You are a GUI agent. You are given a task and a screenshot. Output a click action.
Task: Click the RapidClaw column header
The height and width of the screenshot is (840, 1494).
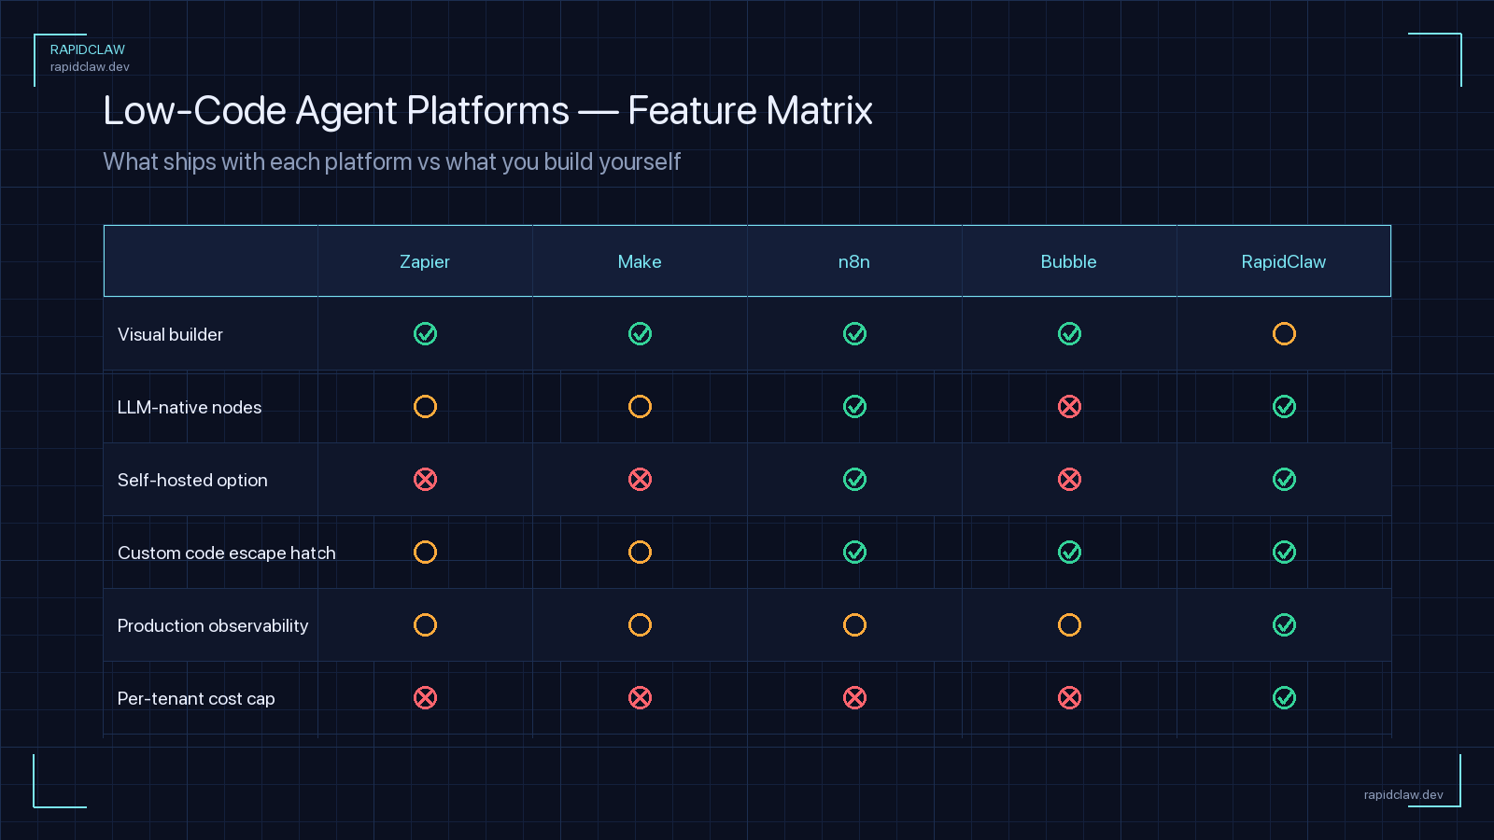1284,262
